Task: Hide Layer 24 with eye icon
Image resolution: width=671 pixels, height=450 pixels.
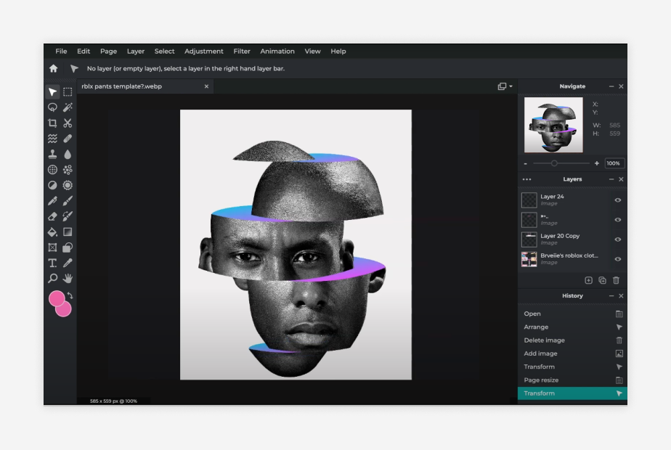Action: [618, 200]
